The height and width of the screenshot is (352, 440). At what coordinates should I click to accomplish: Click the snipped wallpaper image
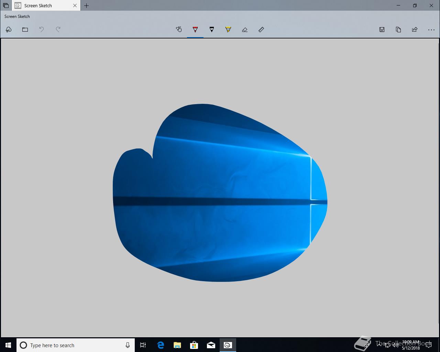click(220, 193)
